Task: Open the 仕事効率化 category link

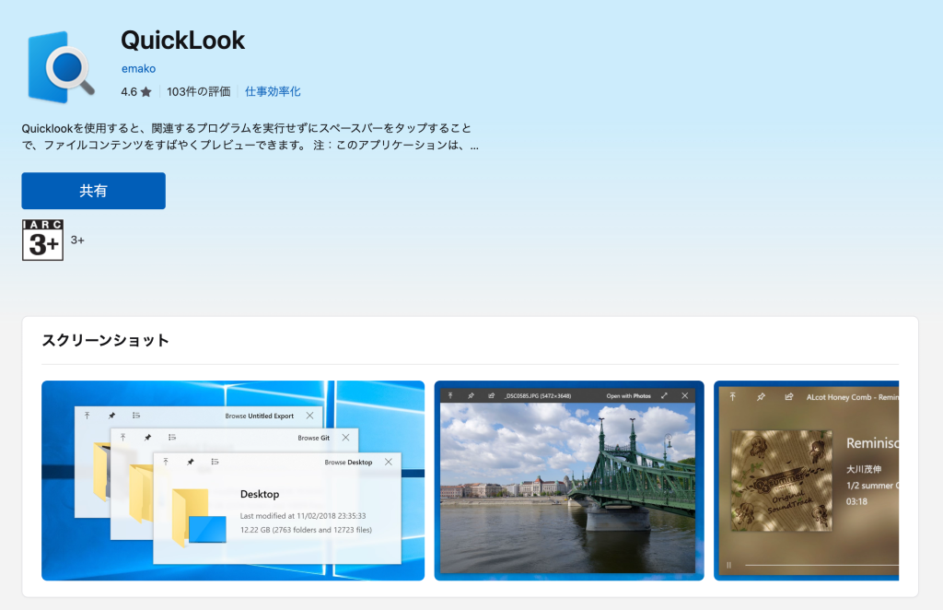Action: (x=273, y=92)
